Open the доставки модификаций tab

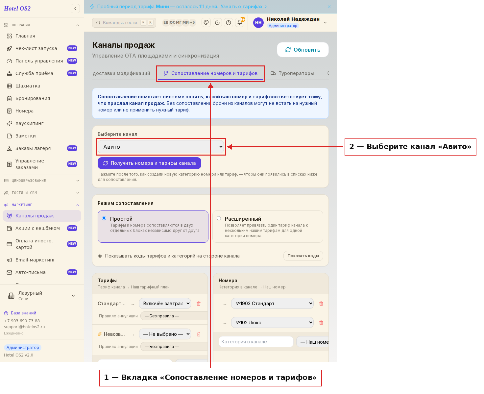(x=122, y=73)
